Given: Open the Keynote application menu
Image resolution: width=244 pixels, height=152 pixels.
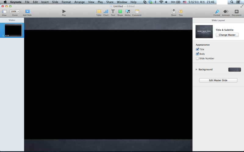Looking at the screenshot, I should 16,2.
